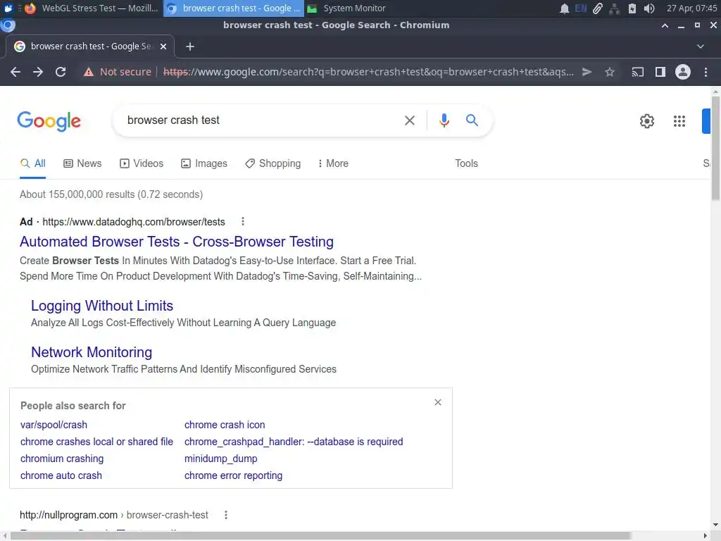Viewport: 721px width, 541px height.
Task: Search for minidump_dump
Action: pyautogui.click(x=220, y=459)
